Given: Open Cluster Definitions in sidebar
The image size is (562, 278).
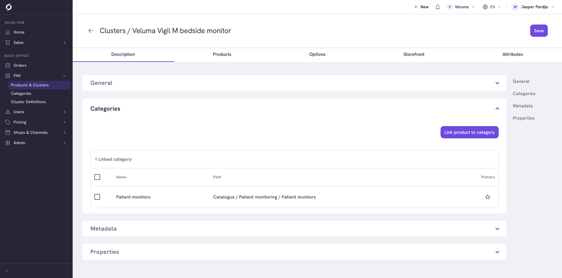Looking at the screenshot, I should (x=28, y=102).
